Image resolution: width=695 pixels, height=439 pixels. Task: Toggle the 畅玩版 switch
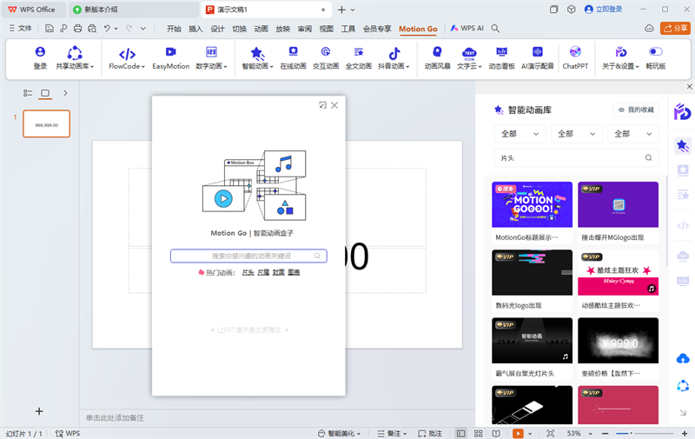pyautogui.click(x=656, y=58)
